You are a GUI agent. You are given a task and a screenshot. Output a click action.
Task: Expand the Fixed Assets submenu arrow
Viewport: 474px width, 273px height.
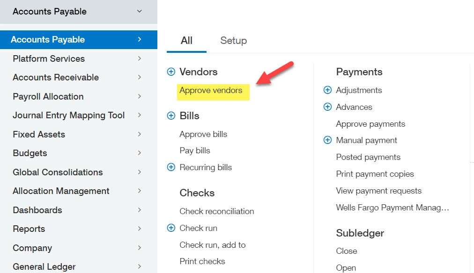pos(139,134)
